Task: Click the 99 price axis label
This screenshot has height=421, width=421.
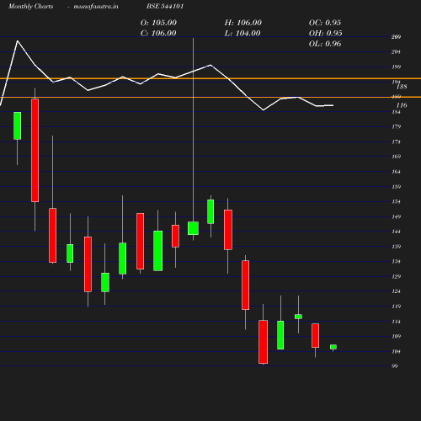Action: 394,366
